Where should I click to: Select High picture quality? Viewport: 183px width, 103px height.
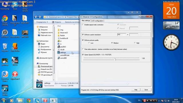[135, 43]
